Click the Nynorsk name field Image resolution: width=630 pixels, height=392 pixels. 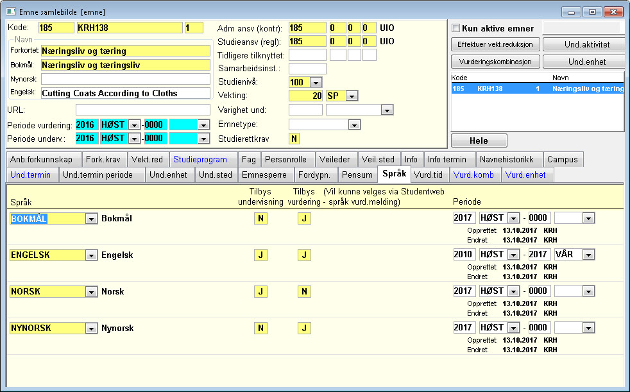pyautogui.click(x=126, y=79)
